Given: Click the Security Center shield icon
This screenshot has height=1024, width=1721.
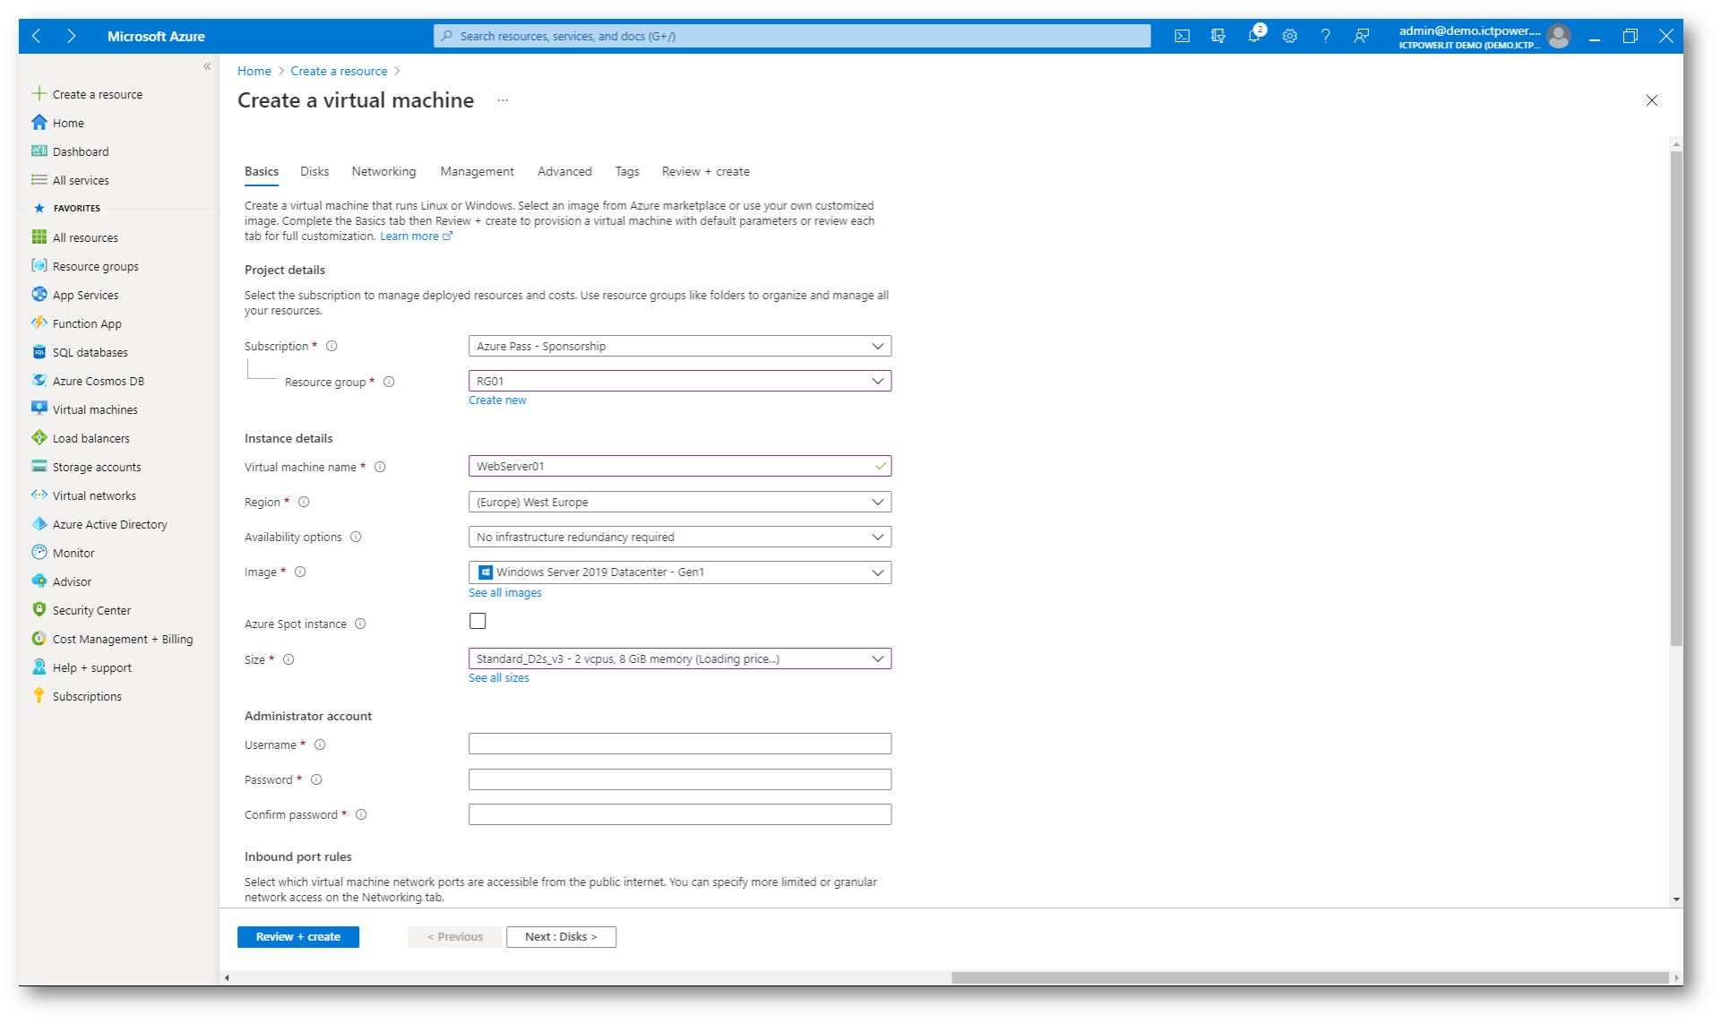Looking at the screenshot, I should (x=39, y=609).
